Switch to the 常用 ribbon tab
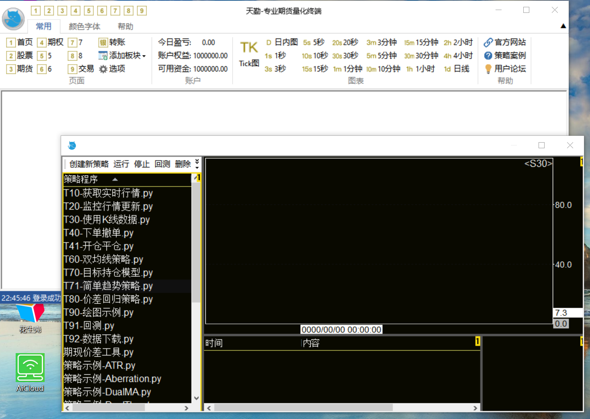The image size is (590, 419). 44,27
